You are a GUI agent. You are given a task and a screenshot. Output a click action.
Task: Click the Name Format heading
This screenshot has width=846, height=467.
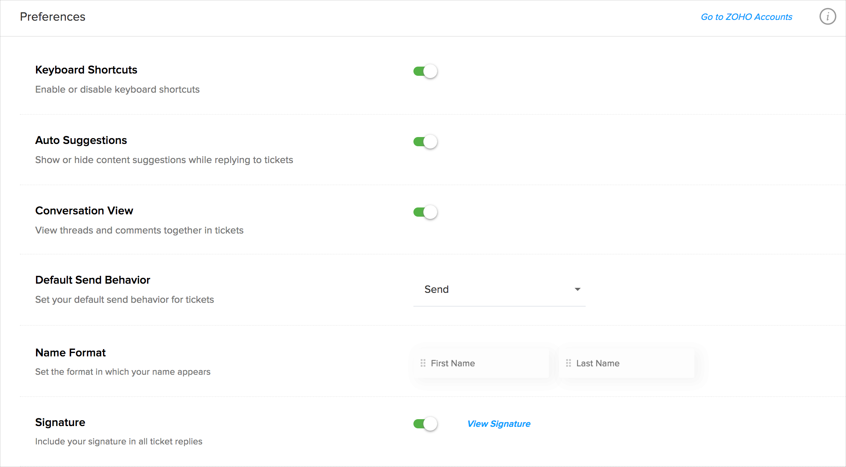click(x=70, y=353)
